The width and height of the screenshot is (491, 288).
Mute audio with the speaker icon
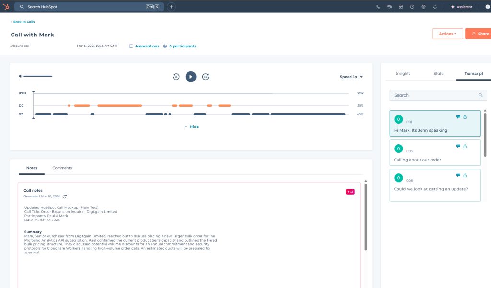(x=21, y=76)
